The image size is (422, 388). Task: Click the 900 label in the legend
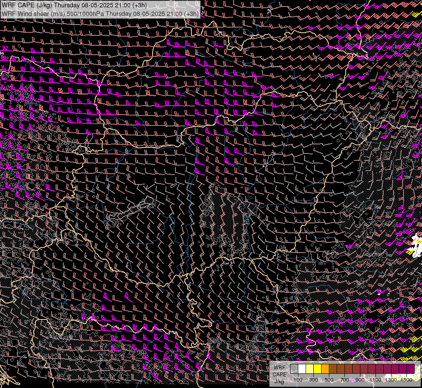point(360,380)
